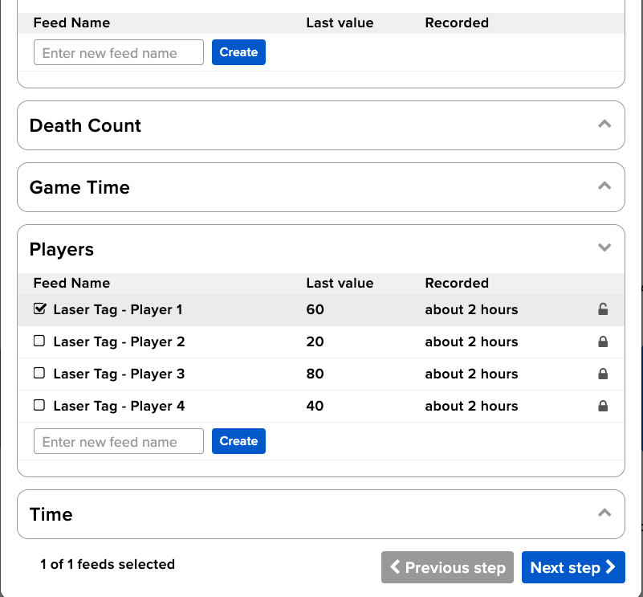Check the Laser Tag - Player 2 checkbox

pyautogui.click(x=39, y=341)
